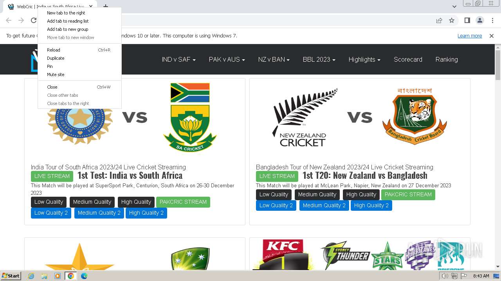Click Medium Quality for India vs South Africa
Image resolution: width=501 pixels, height=281 pixels.
pos(92,202)
